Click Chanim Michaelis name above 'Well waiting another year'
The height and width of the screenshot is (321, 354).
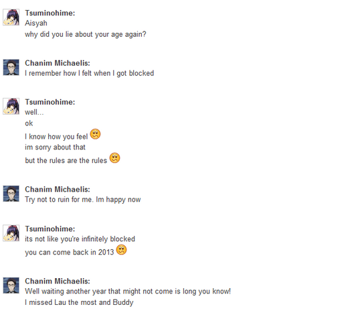pos(58,281)
